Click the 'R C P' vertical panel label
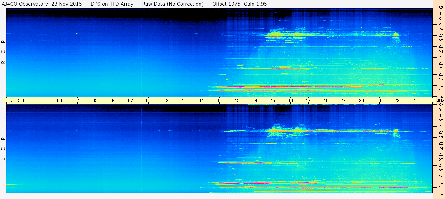Image resolution: width=445 pixels, height=199 pixels. [x=4, y=52]
